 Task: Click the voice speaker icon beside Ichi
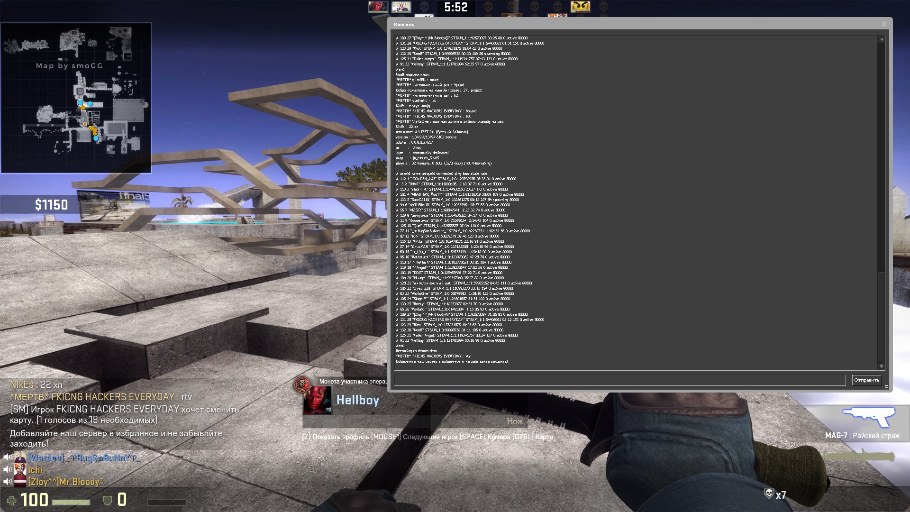click(7, 469)
